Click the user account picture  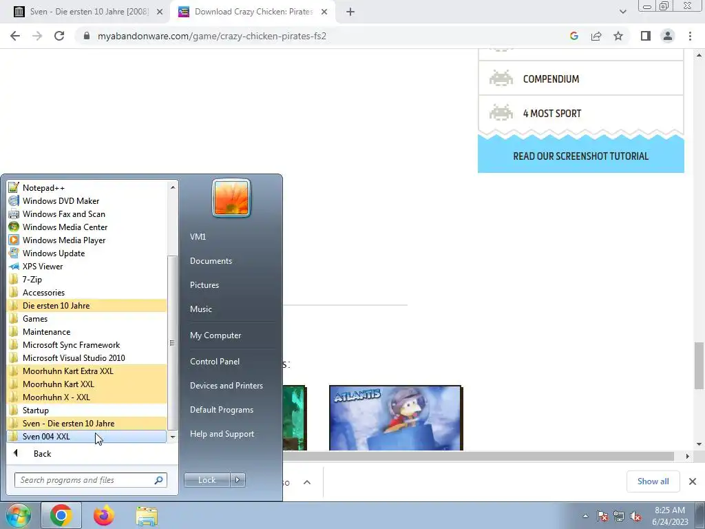231,198
